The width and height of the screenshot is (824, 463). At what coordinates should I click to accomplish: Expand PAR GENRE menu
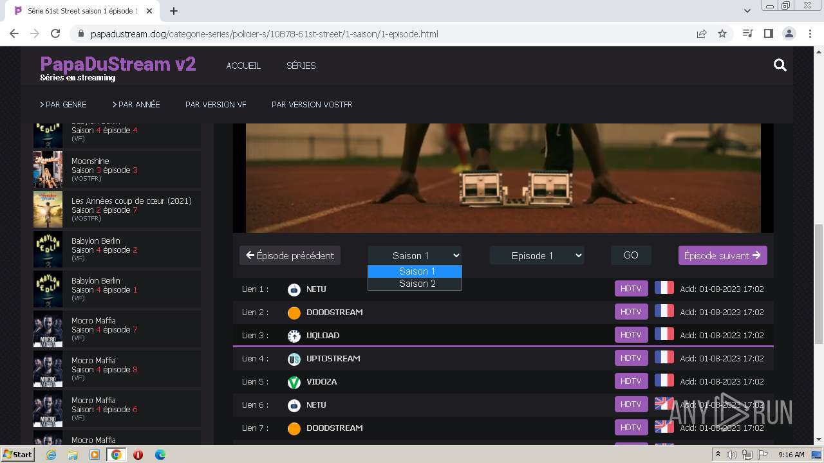[63, 104]
